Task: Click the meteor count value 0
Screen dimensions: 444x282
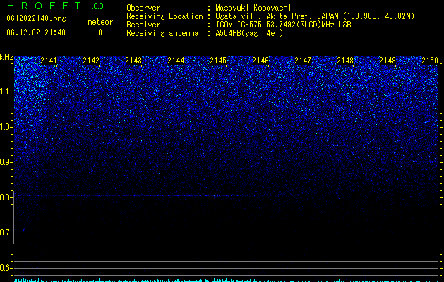Action: (100, 32)
